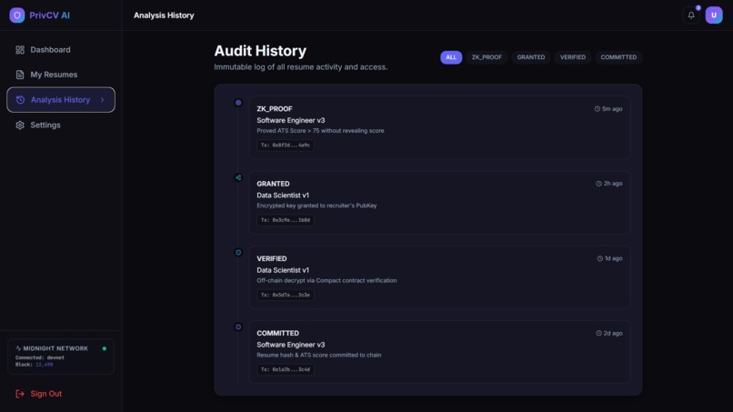Click the clock icon beside 2d ago
733x412 pixels.
598,333
